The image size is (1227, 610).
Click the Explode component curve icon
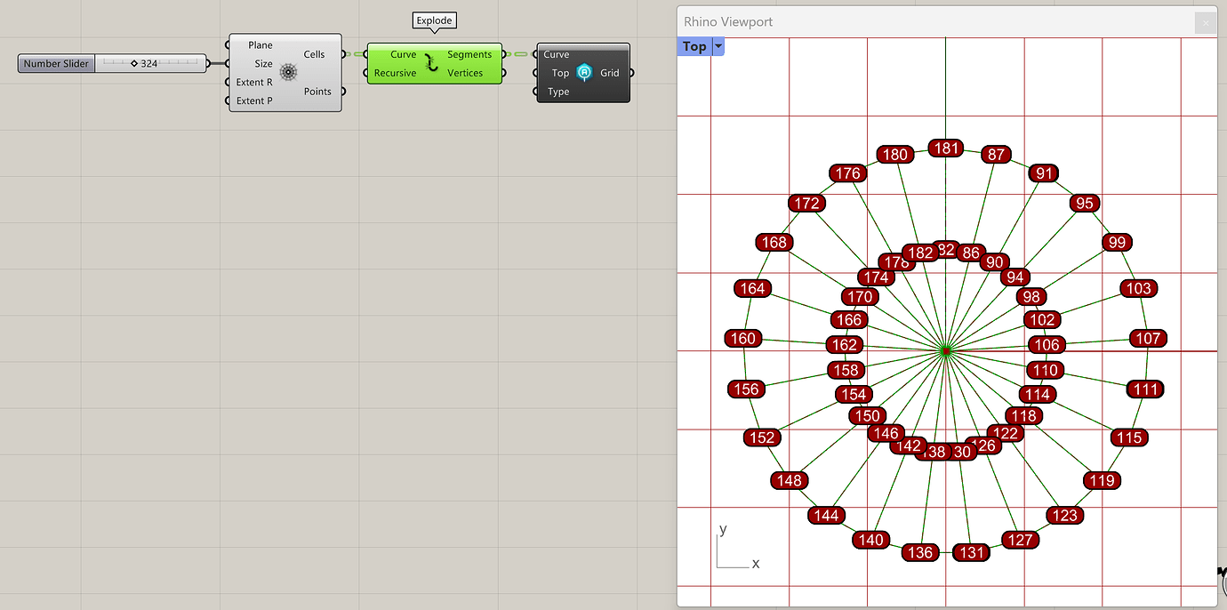point(431,63)
